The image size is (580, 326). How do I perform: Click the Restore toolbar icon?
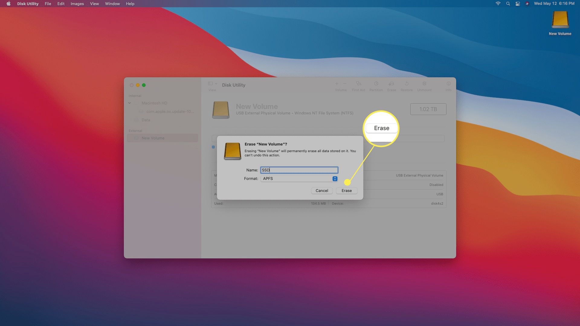click(x=407, y=84)
